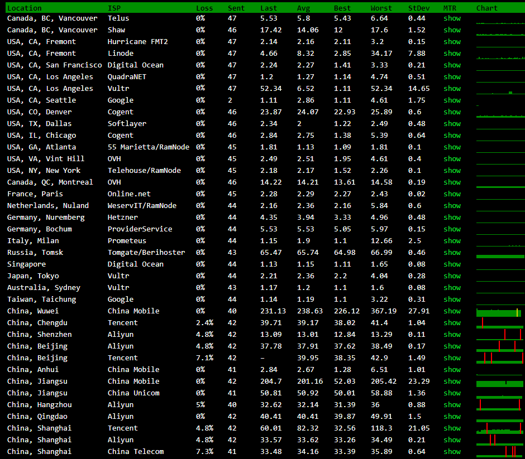525x459 pixels.
Task: Click the Chart column header
Action: [x=487, y=8]
